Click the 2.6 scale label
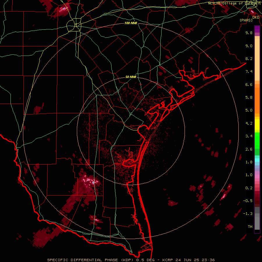This screenshot has width=262, height=262. point(249,149)
